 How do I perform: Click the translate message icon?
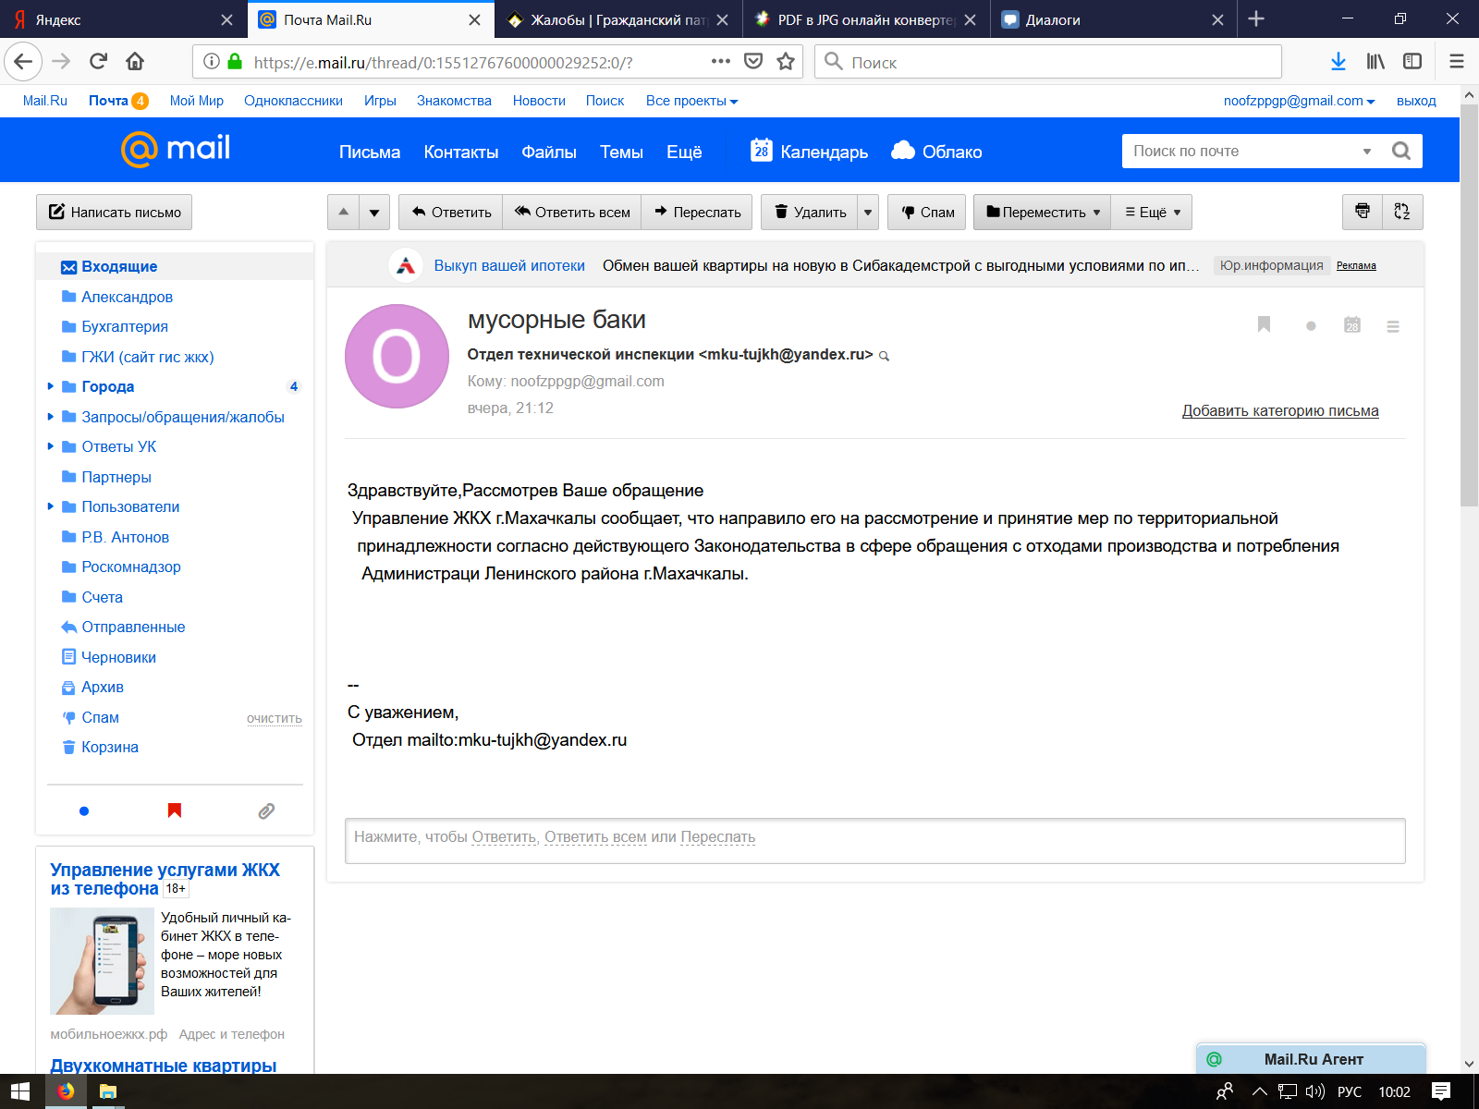point(1402,212)
